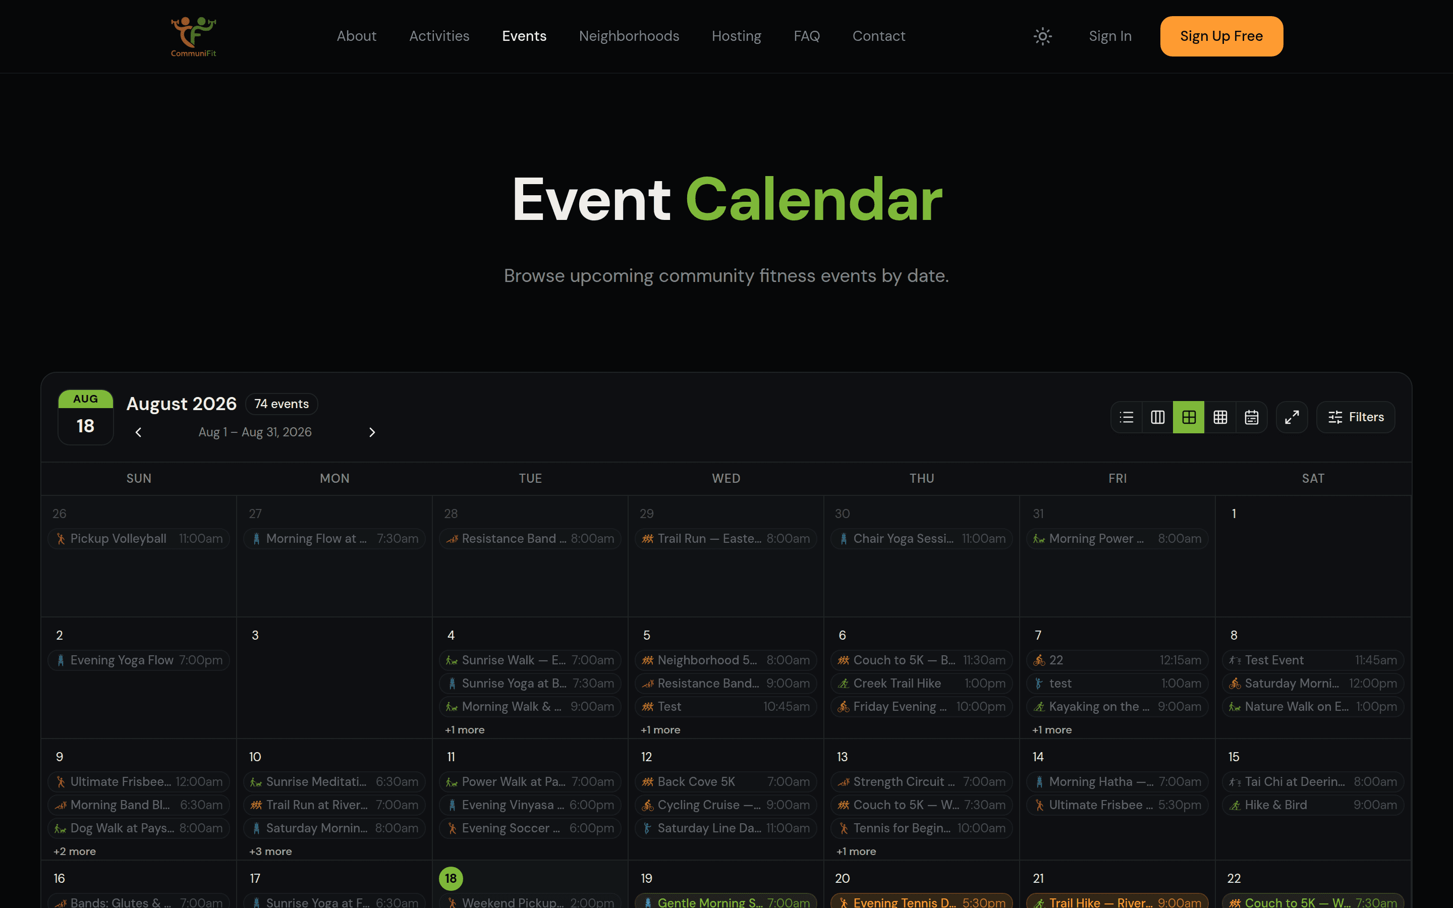1453x908 pixels.
Task: Open the FAQ page
Action: pos(807,36)
